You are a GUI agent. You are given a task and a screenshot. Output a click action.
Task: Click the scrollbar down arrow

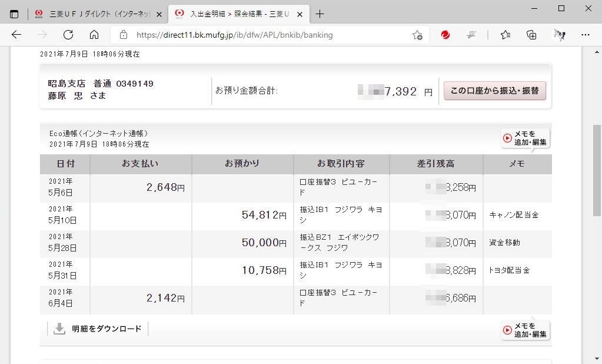coord(597,359)
